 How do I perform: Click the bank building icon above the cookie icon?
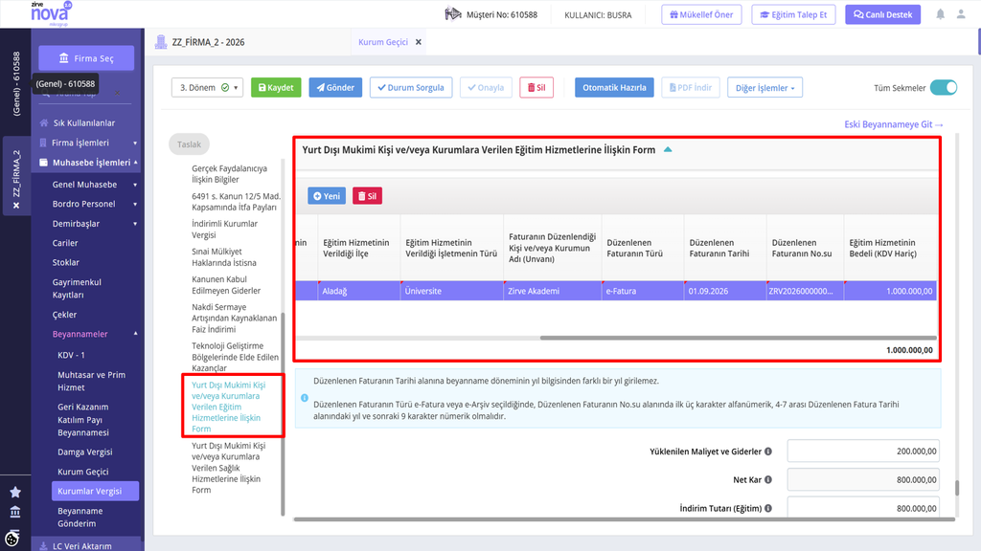pos(15,513)
